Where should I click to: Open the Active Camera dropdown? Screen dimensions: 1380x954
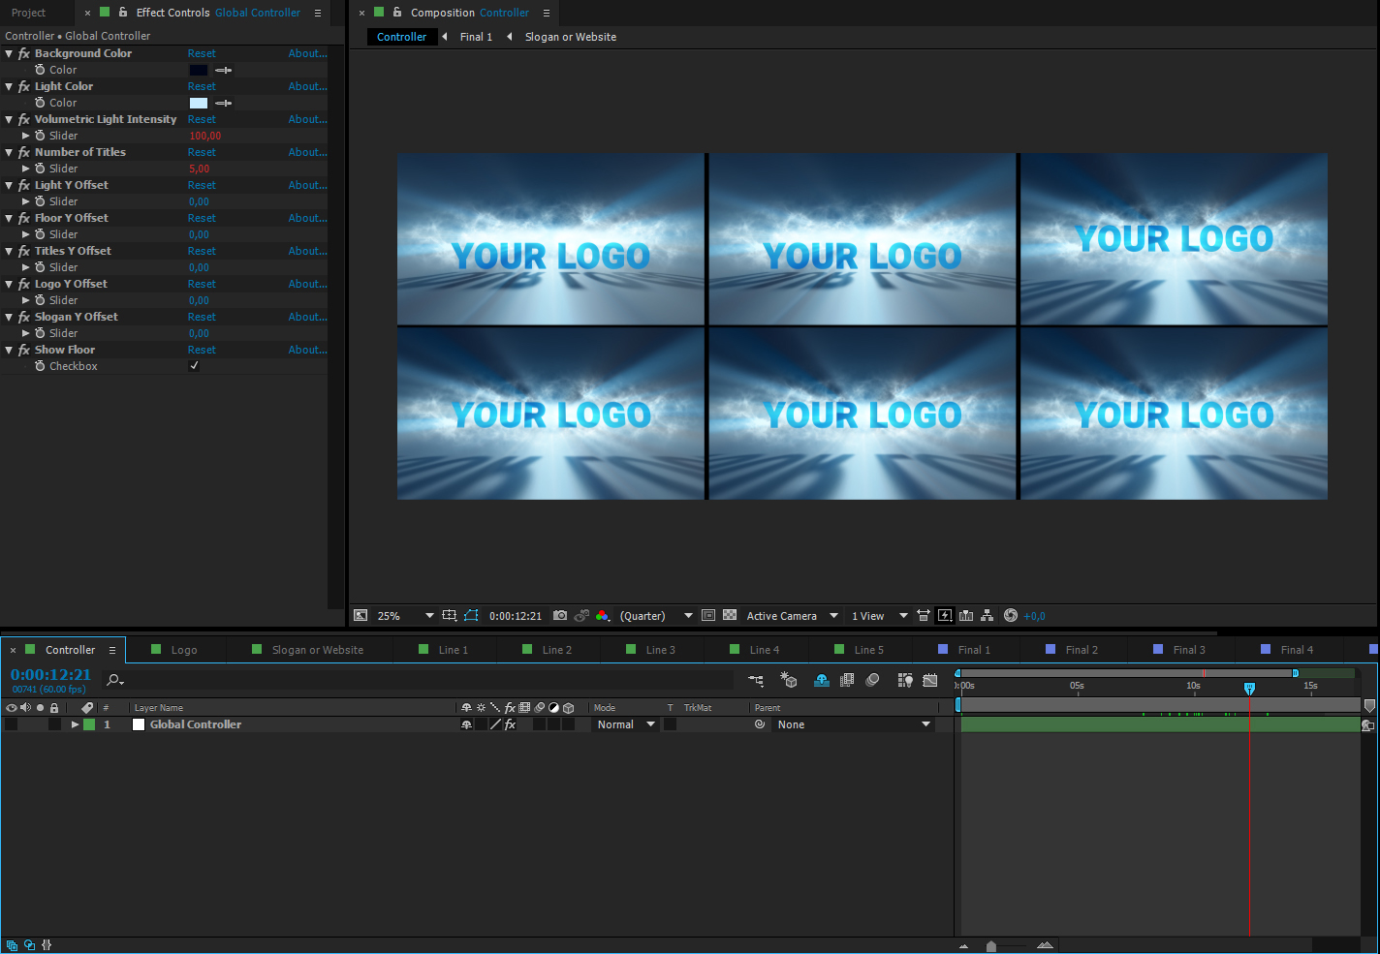(x=792, y=616)
